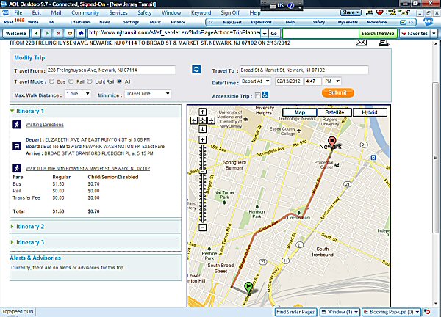The height and width of the screenshot is (317, 441).
Task: Open the Walking Directions link
Action: click(44, 125)
